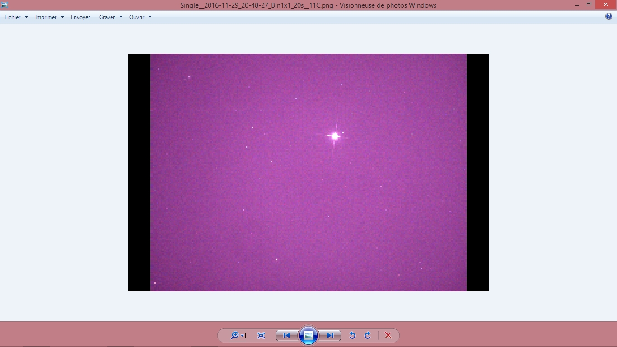The image size is (617, 347).
Task: Toggle actual size view next to zoom
Action: (x=261, y=335)
